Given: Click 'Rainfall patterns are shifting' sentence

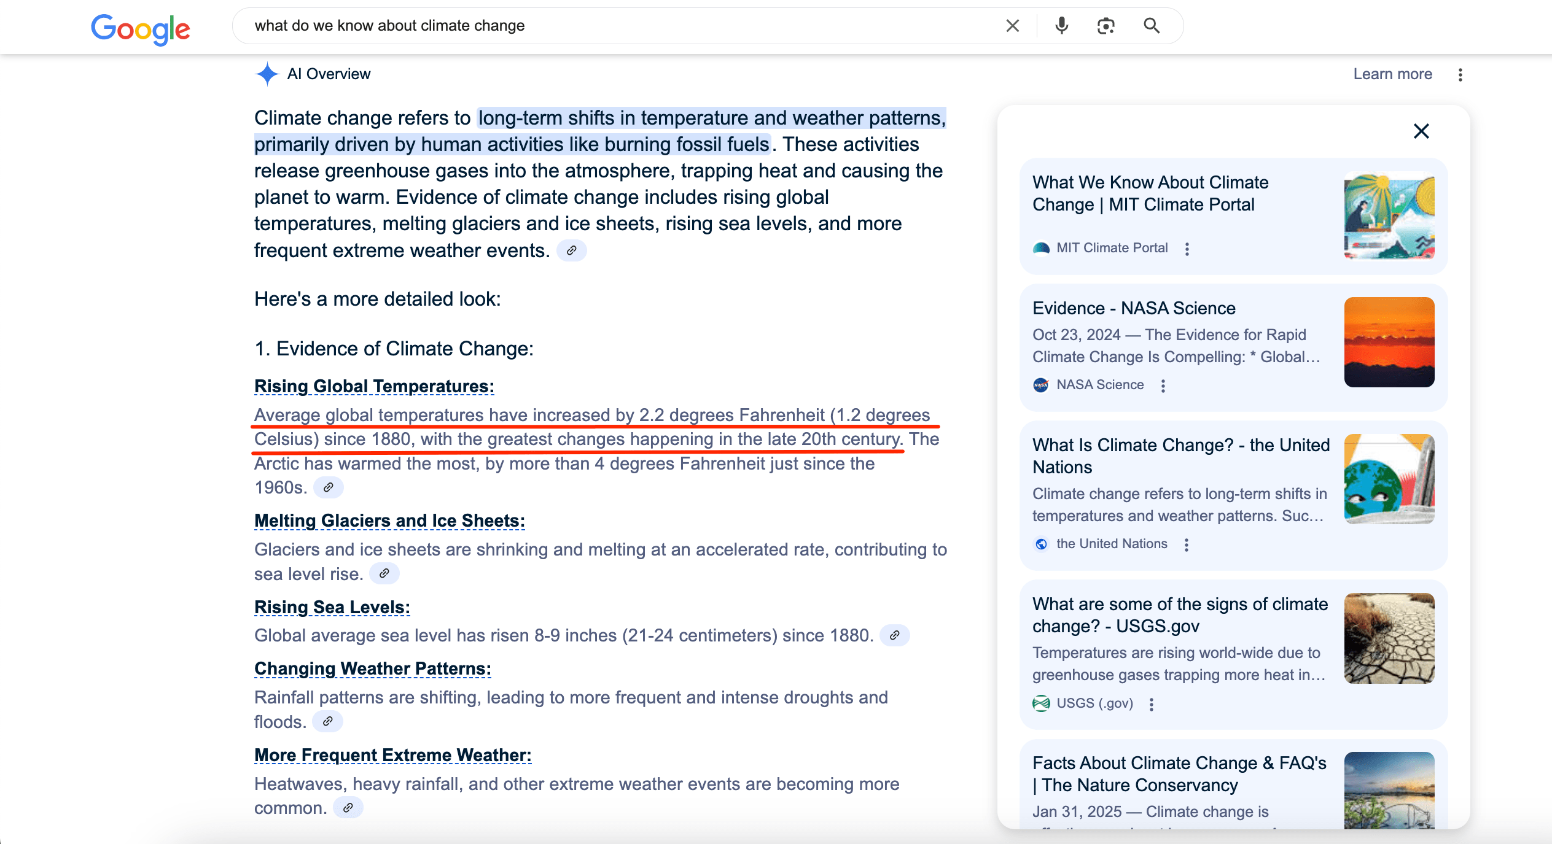Looking at the screenshot, I should pyautogui.click(x=571, y=709).
